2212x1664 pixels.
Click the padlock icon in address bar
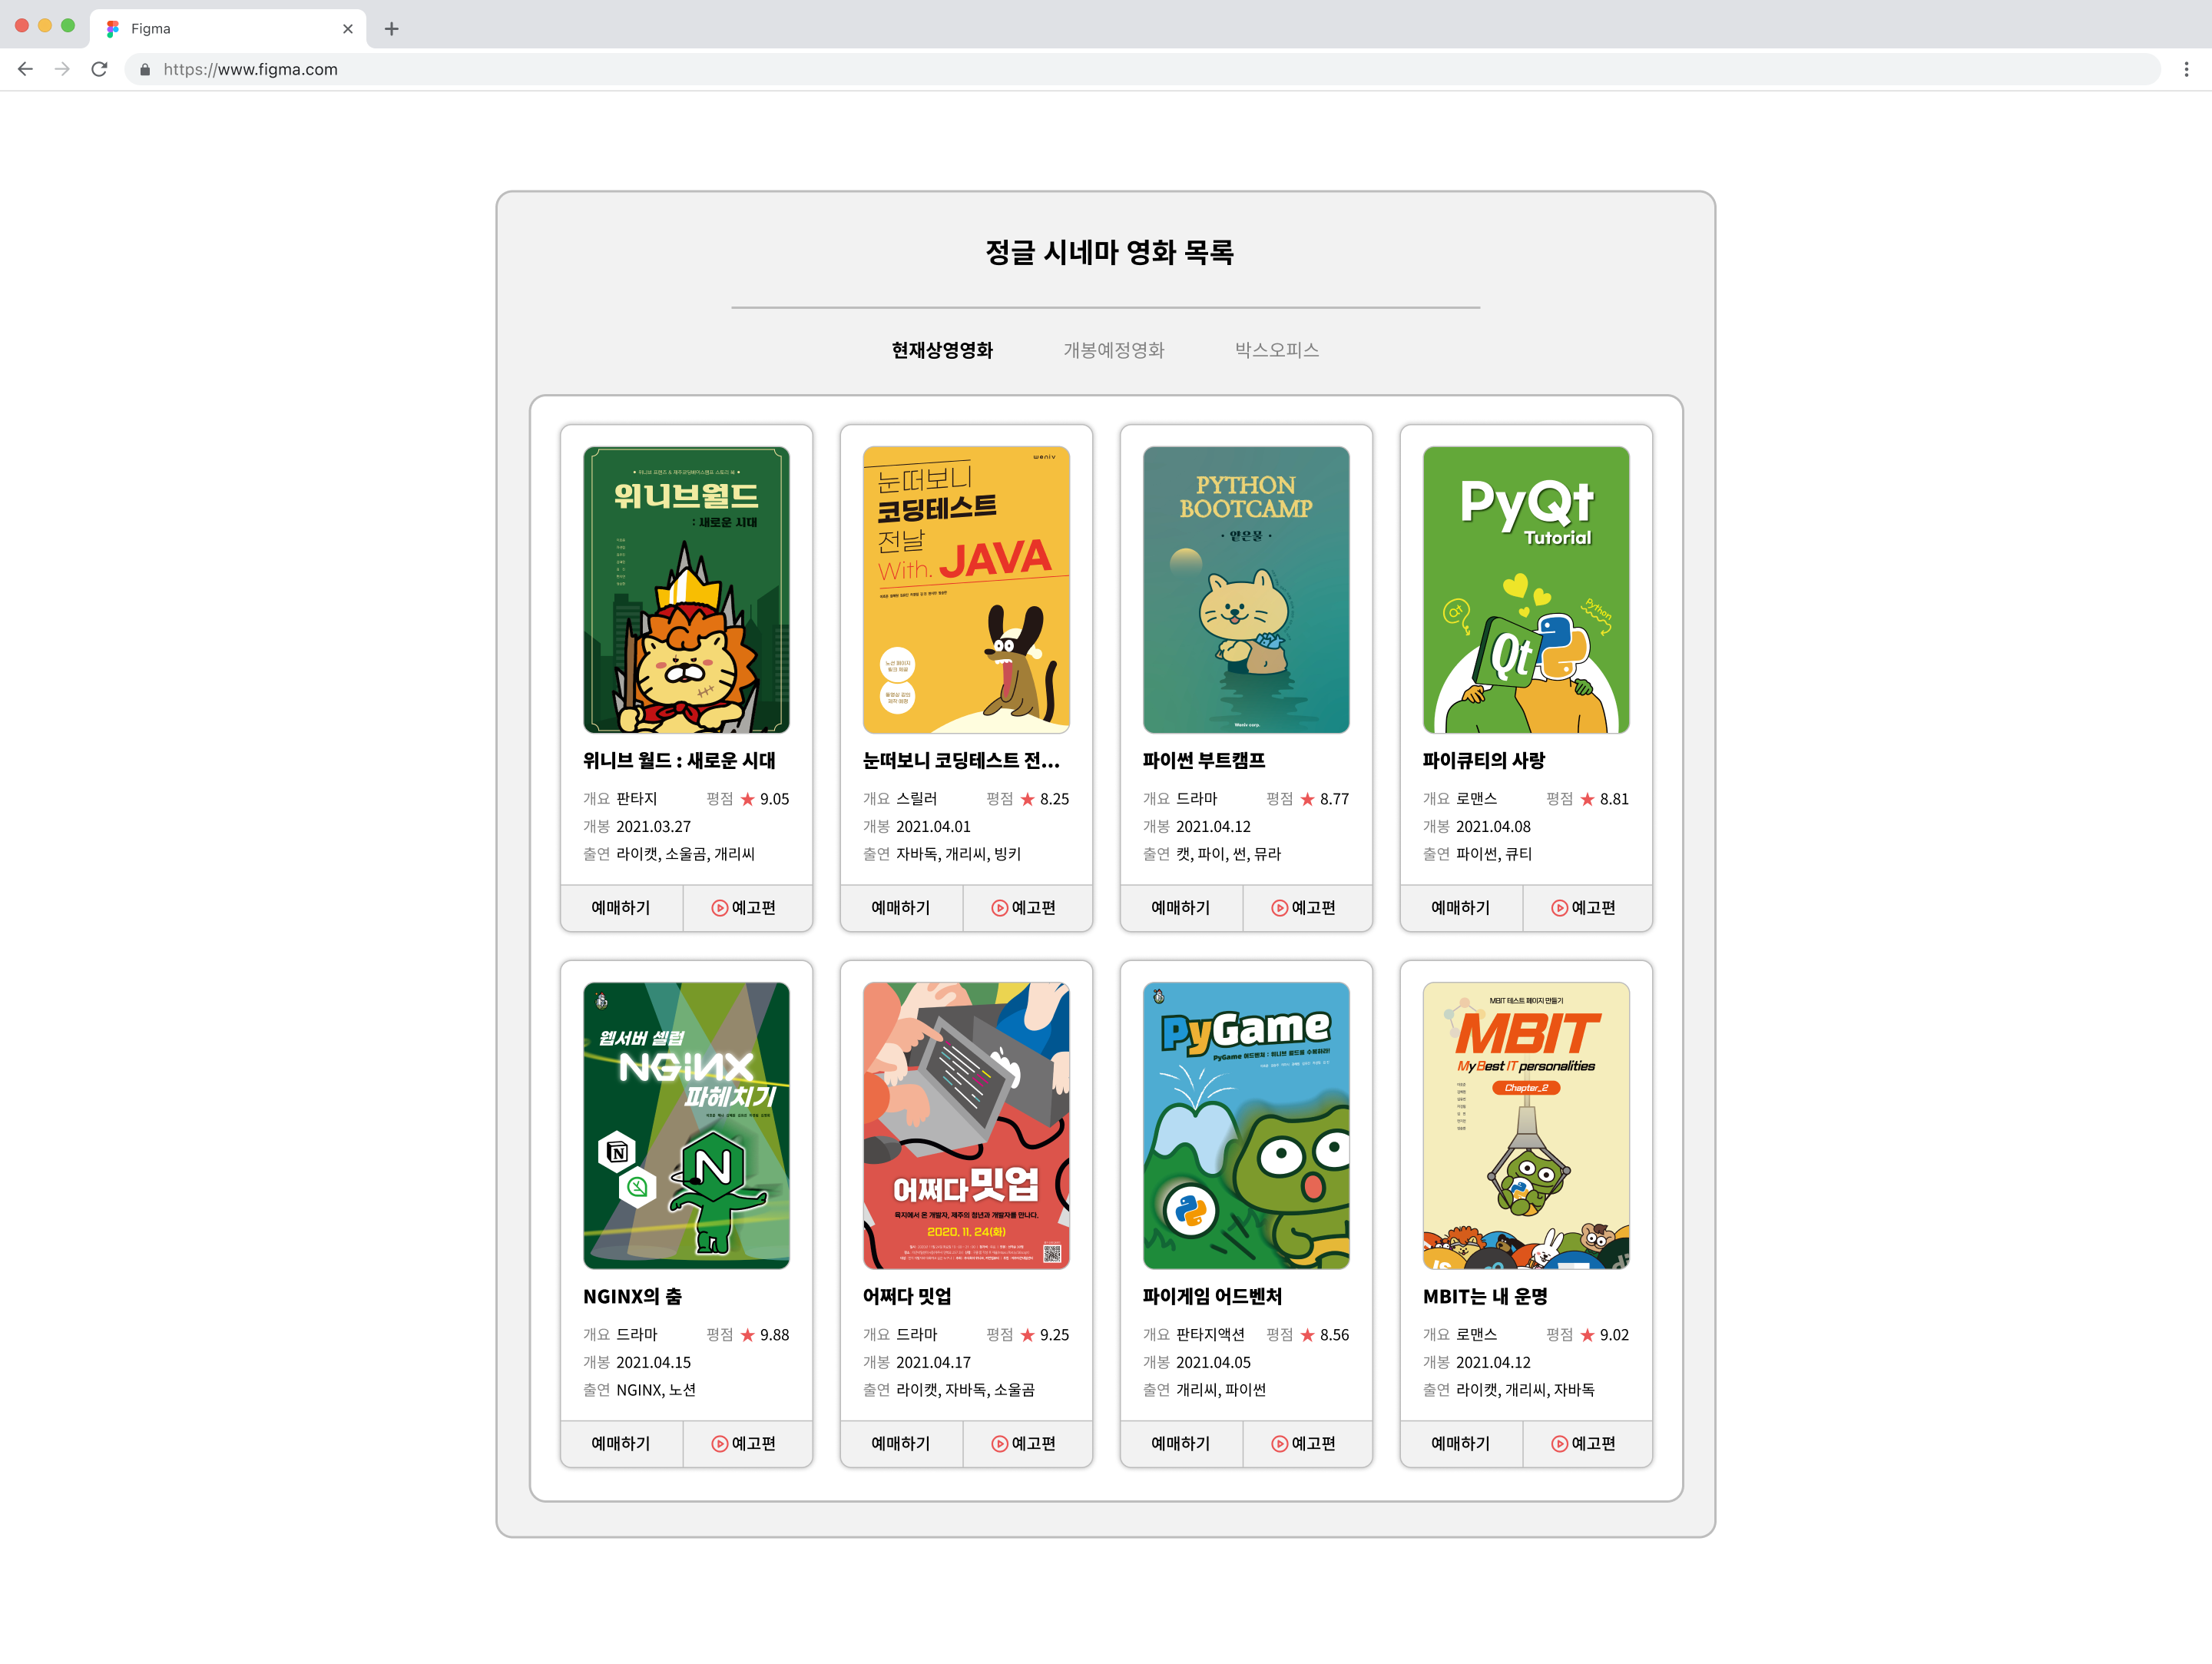tap(145, 69)
